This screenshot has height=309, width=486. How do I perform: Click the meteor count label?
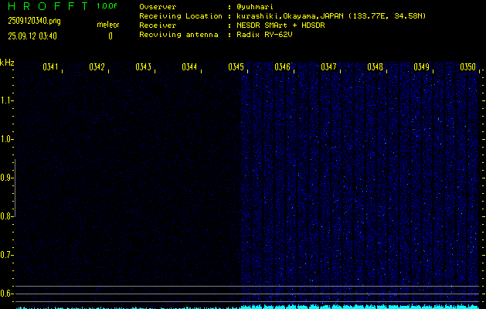tap(108, 25)
